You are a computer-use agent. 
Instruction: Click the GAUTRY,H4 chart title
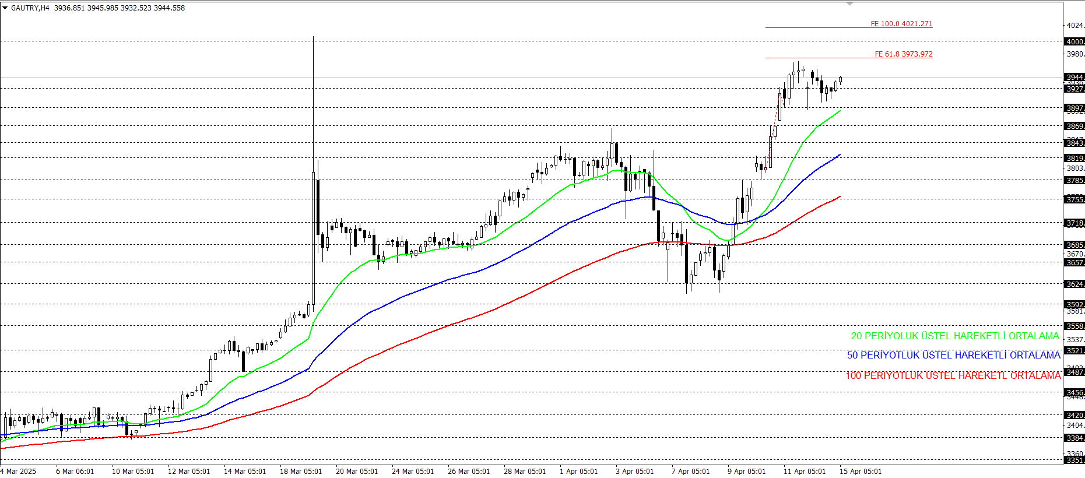(x=30, y=8)
